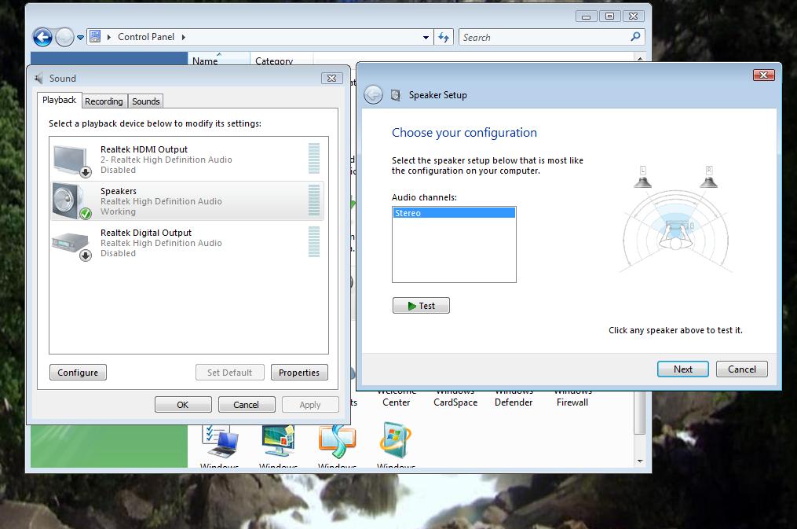This screenshot has width=797, height=529.
Task: Switch to the Recording tab
Action: 104,101
